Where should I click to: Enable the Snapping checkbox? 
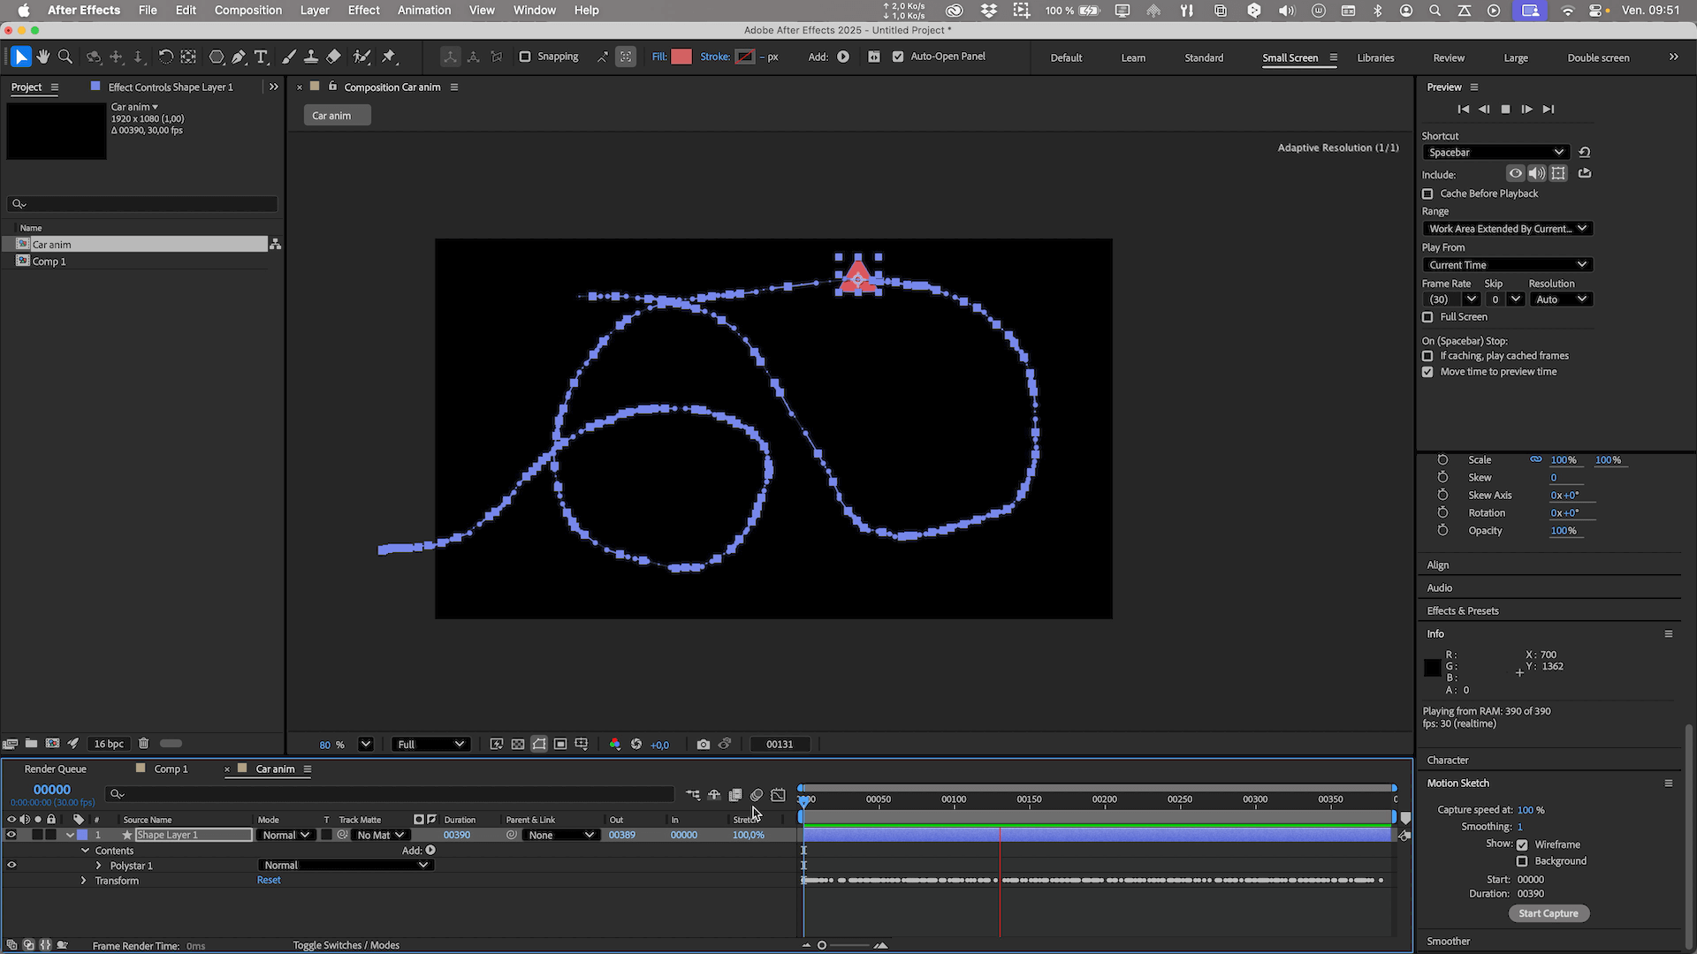tap(525, 57)
